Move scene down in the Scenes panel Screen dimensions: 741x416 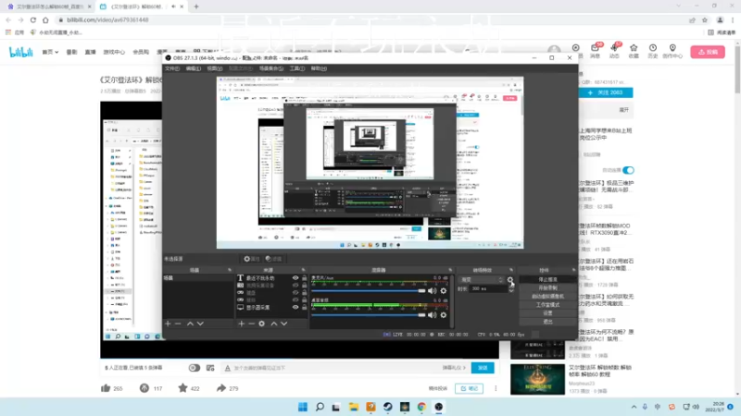coord(200,324)
